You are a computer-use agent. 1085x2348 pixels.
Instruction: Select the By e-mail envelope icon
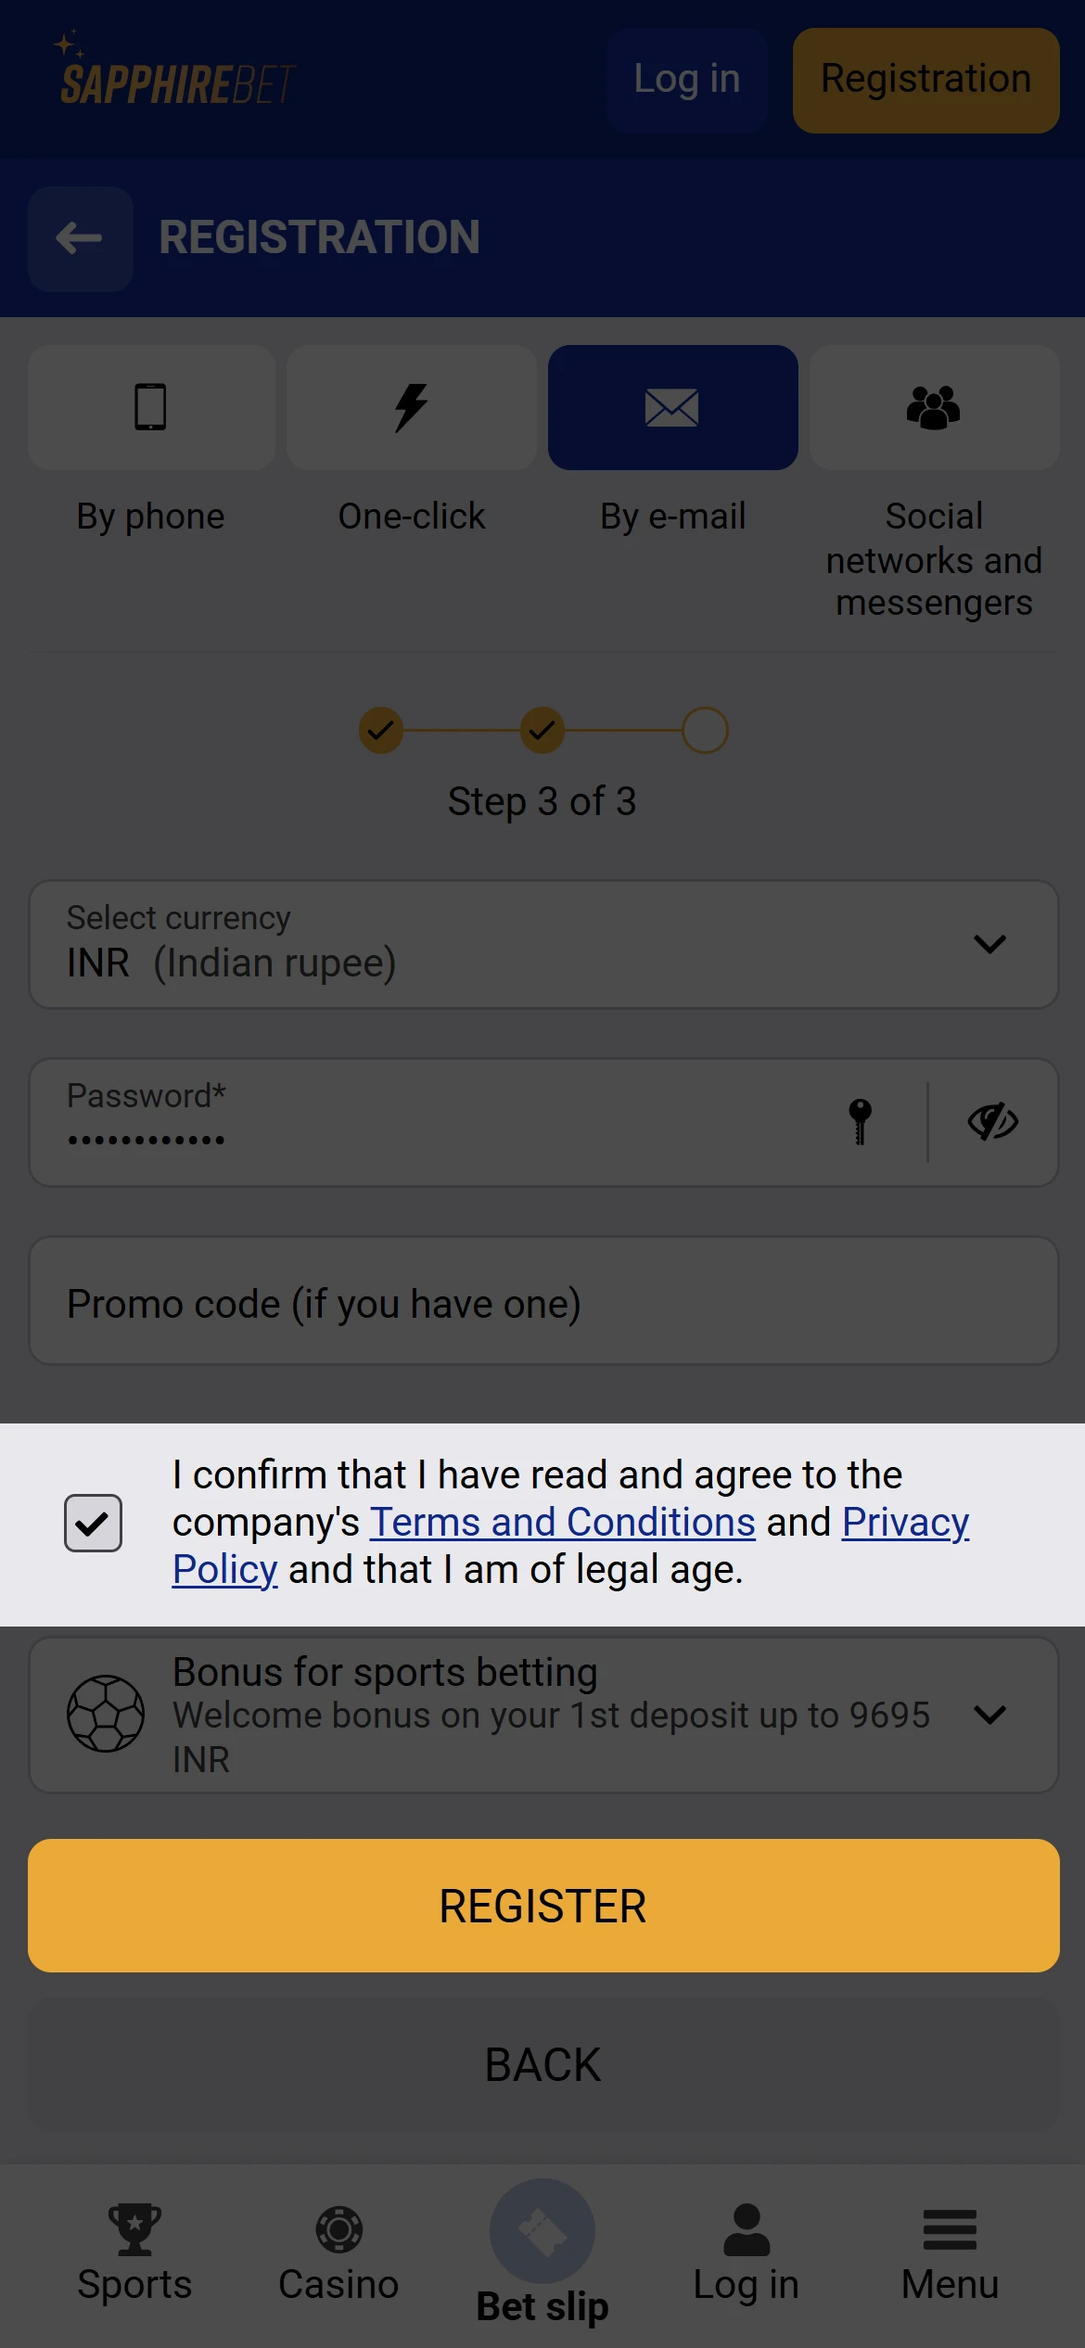tap(672, 406)
